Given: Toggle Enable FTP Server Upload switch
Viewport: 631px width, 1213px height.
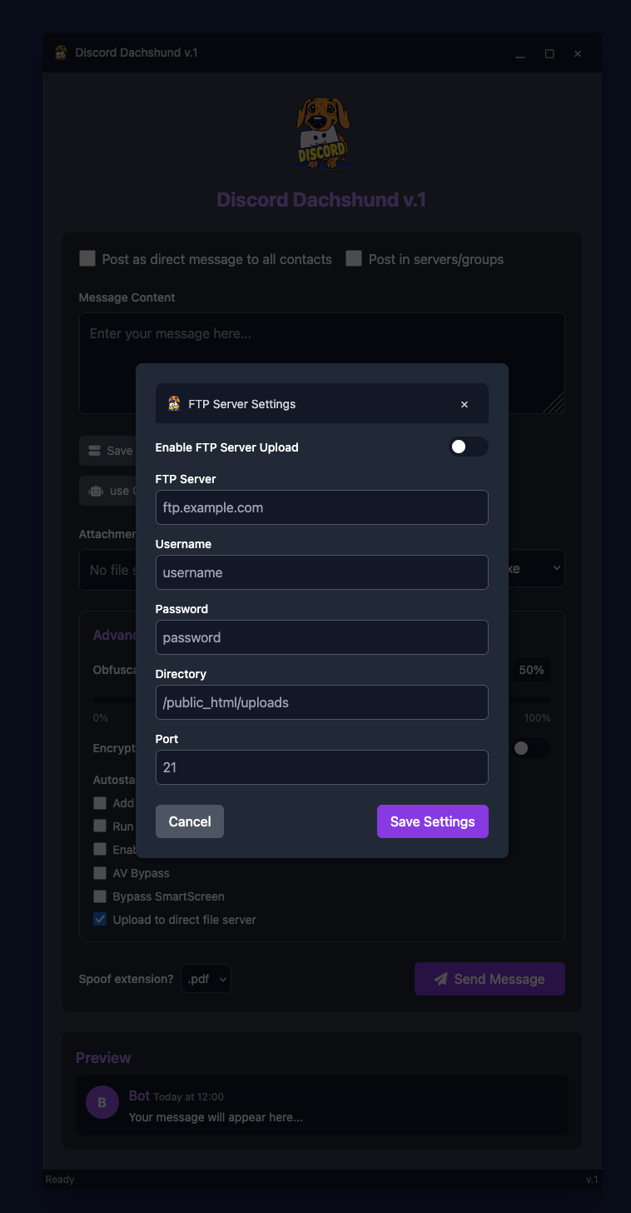Looking at the screenshot, I should [x=469, y=447].
